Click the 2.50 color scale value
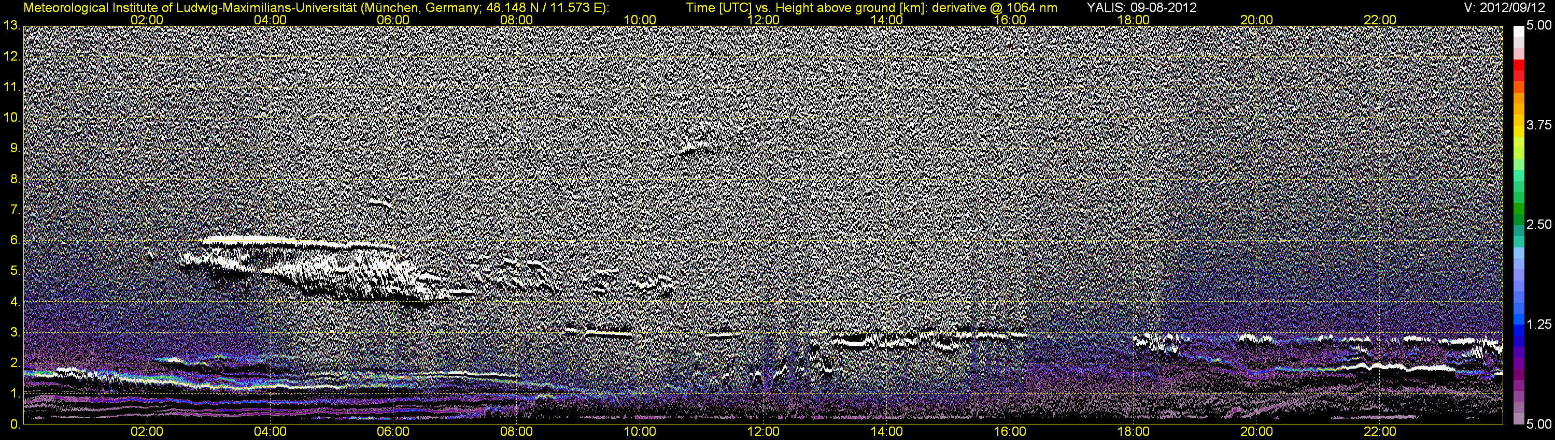Viewport: 1555px width, 440px height. tap(1539, 225)
